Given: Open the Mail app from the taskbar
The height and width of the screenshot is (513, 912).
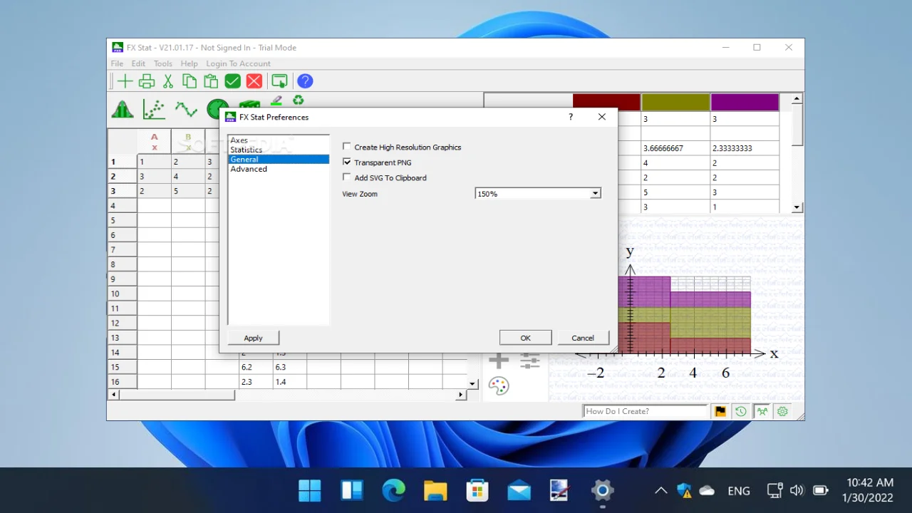Looking at the screenshot, I should [x=519, y=490].
